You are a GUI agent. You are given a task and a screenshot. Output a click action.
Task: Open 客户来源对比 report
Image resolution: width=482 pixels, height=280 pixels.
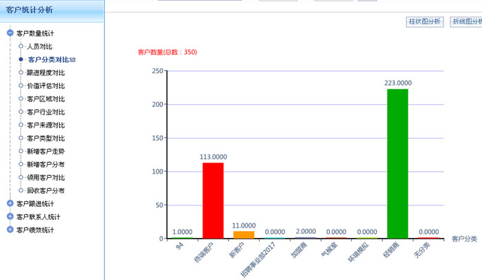click(x=45, y=125)
